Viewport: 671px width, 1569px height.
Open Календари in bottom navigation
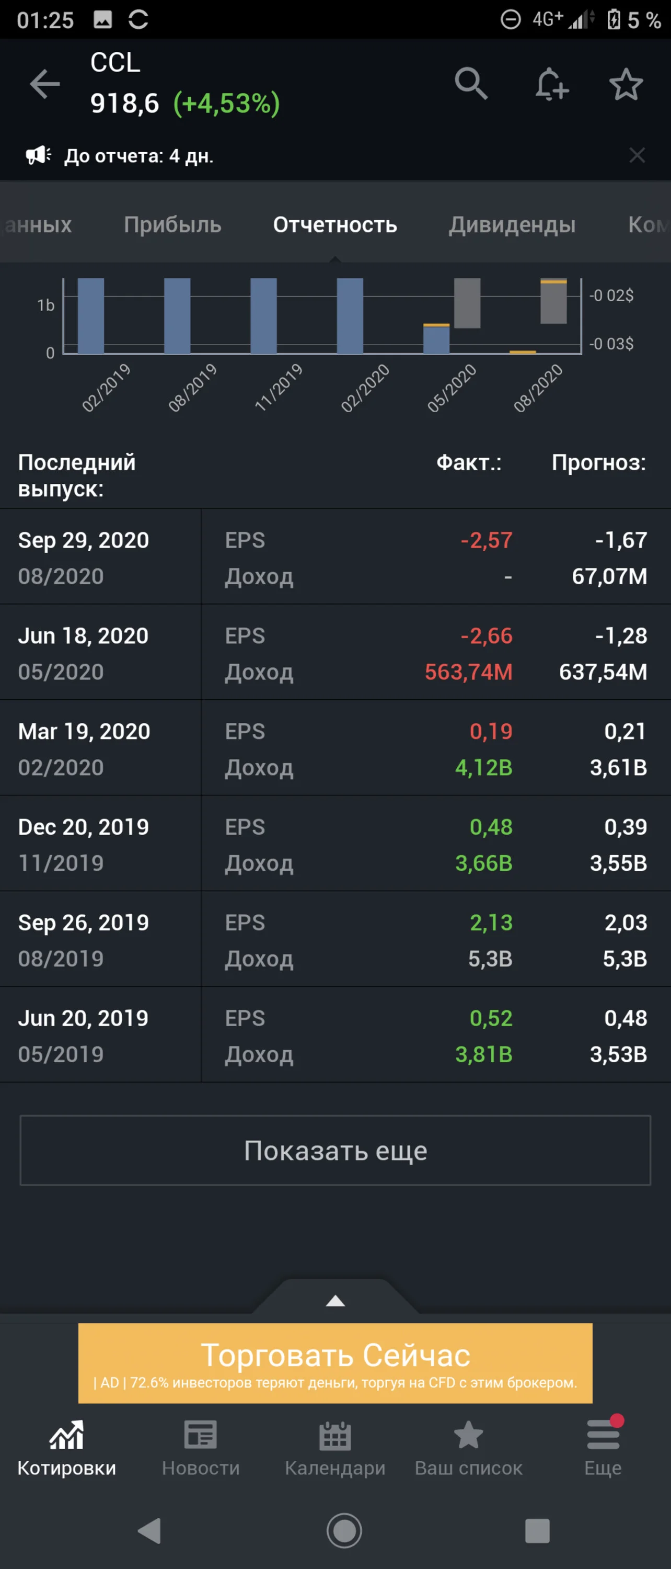pyautogui.click(x=335, y=1448)
